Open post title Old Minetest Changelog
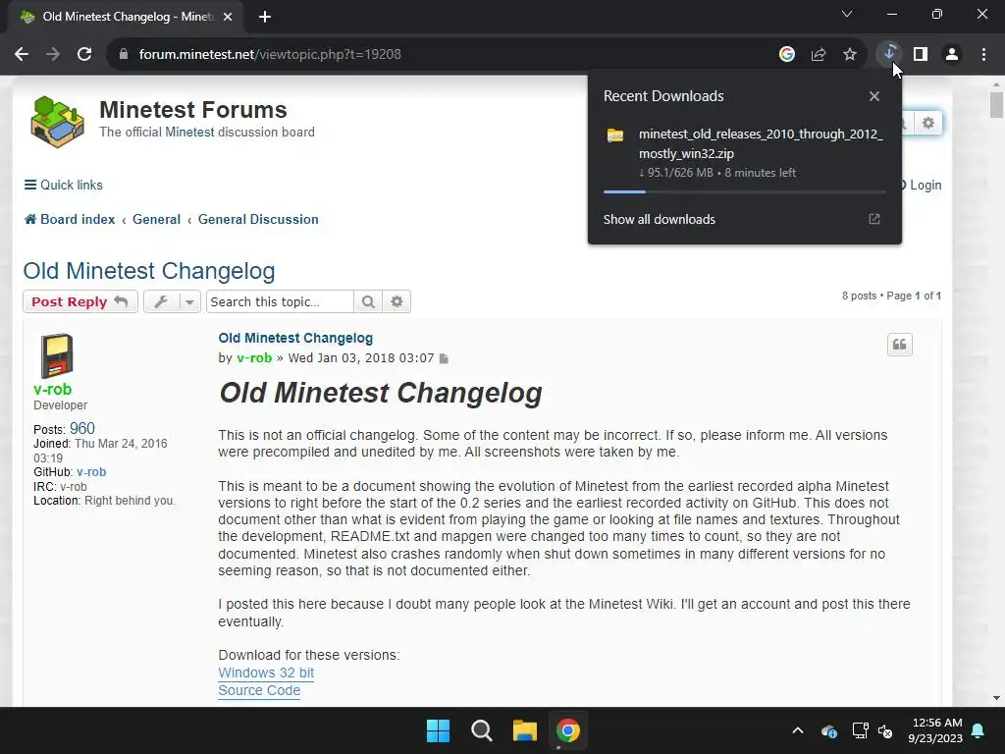 (295, 338)
